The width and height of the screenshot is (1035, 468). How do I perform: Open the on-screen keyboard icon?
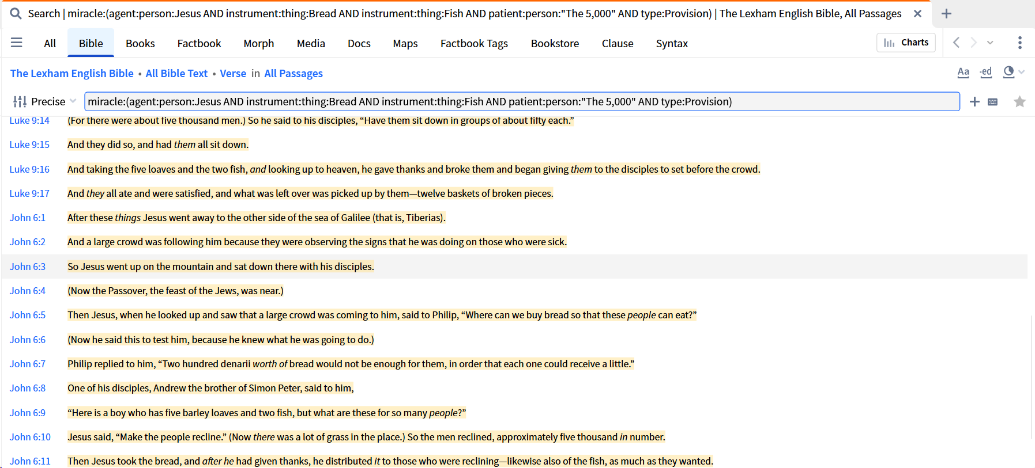pos(992,102)
